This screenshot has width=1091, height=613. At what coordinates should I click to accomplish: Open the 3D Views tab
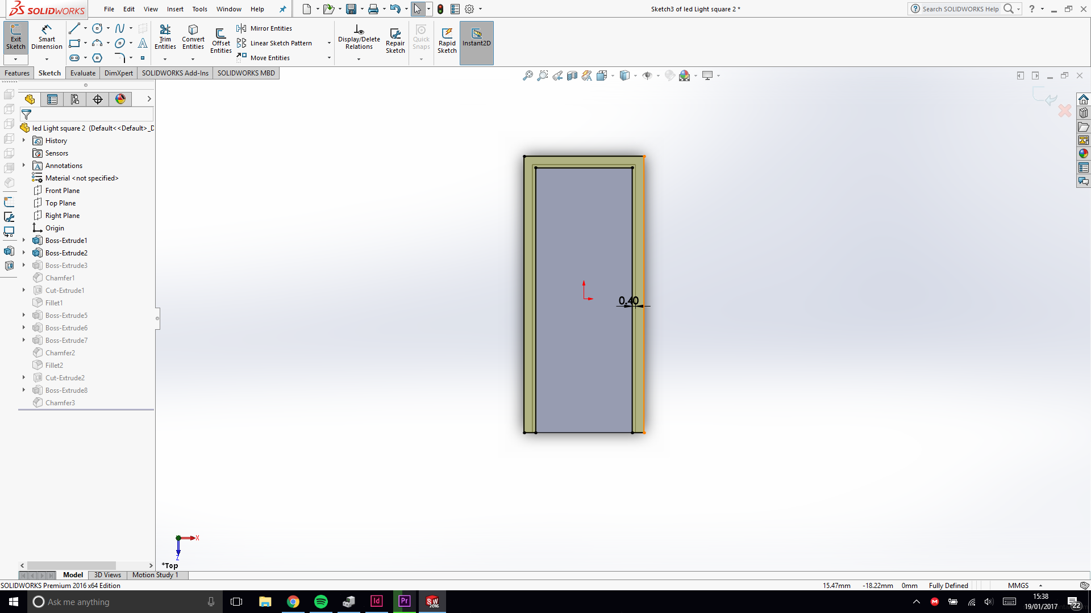(107, 575)
